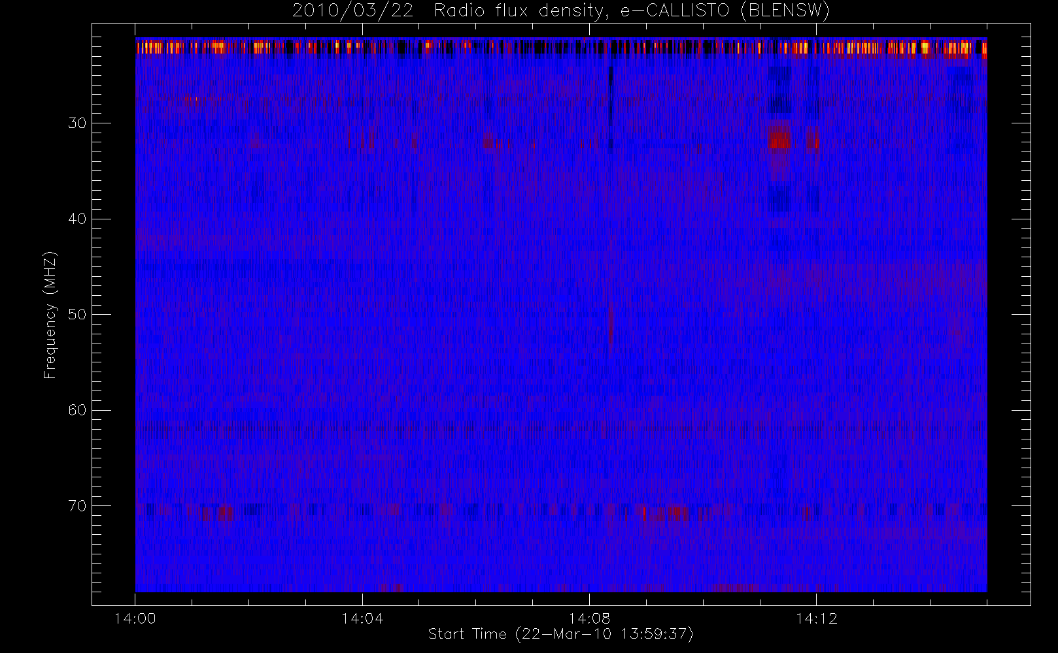This screenshot has height=653, width=1058.
Task: Click the 14:00 time tick label
Action: click(135, 618)
